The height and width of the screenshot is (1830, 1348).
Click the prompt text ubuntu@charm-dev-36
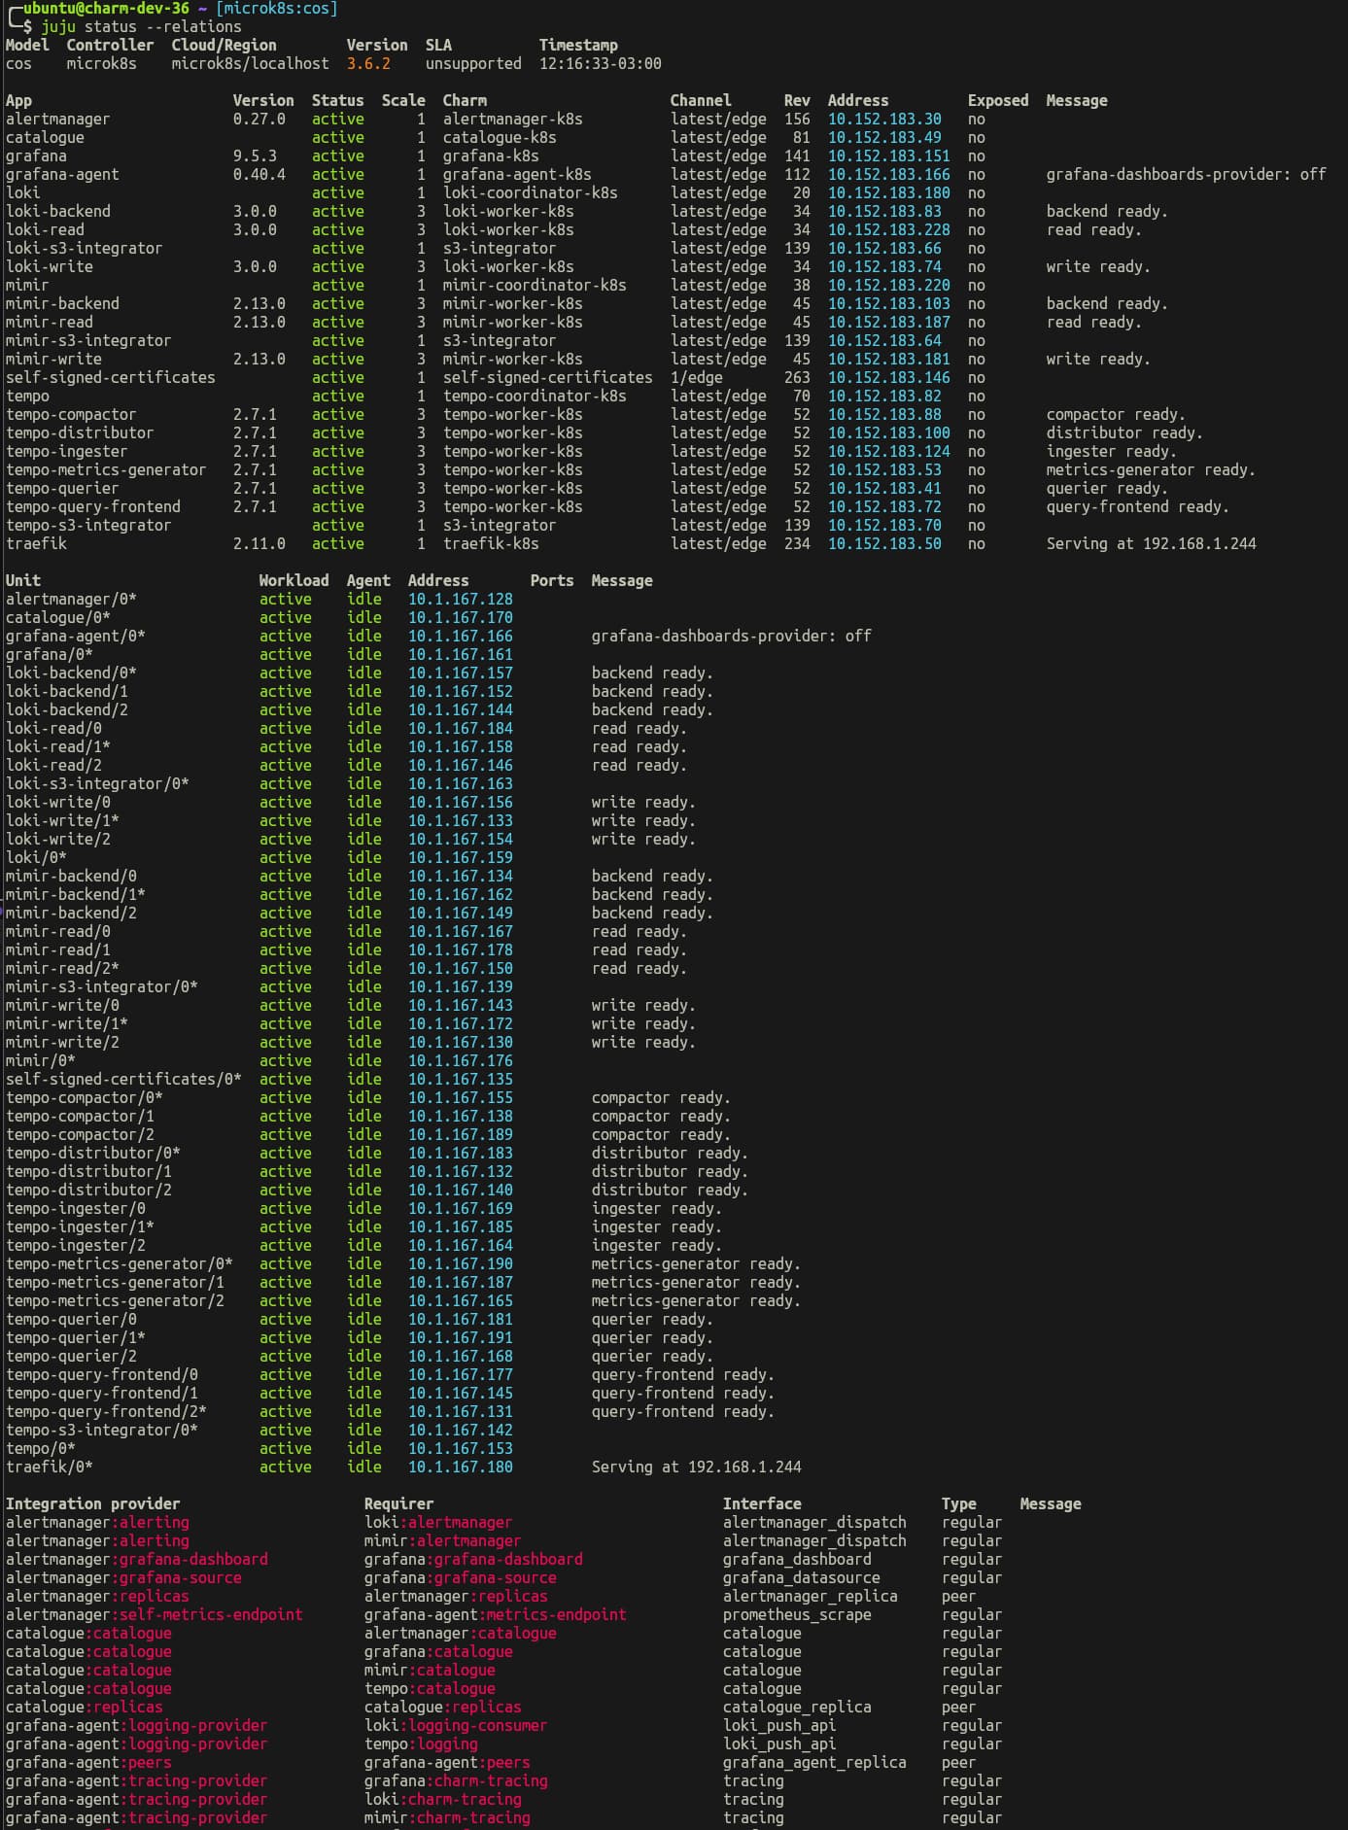pyautogui.click(x=106, y=9)
